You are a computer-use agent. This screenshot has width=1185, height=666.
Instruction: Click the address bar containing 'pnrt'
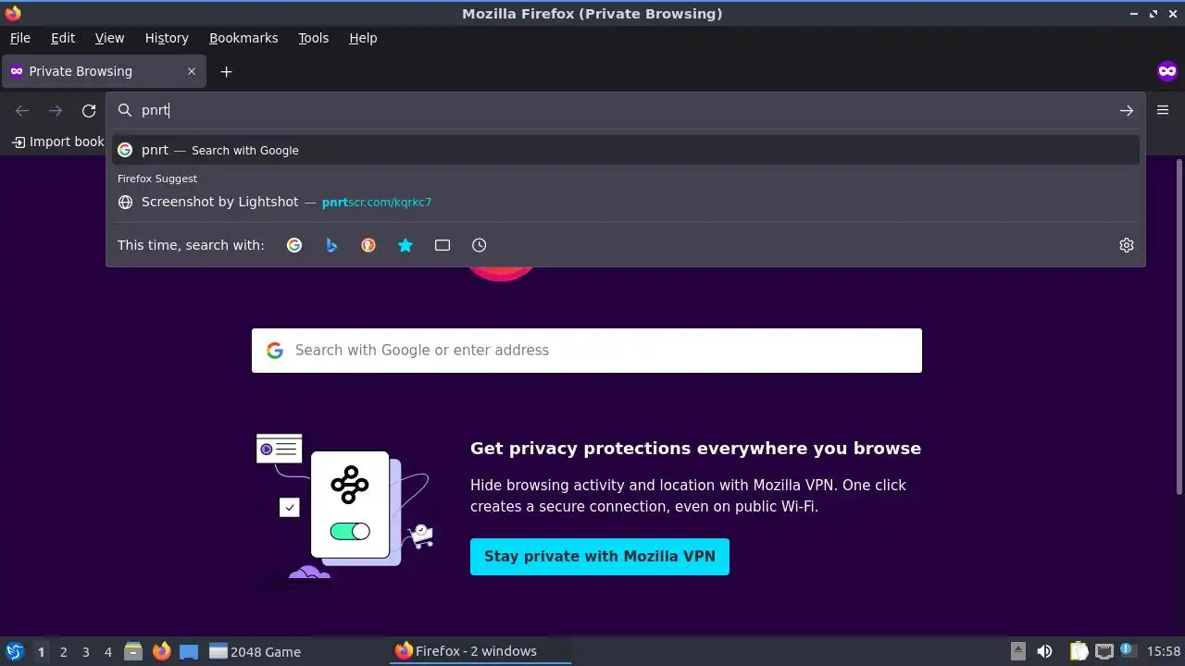click(x=626, y=110)
